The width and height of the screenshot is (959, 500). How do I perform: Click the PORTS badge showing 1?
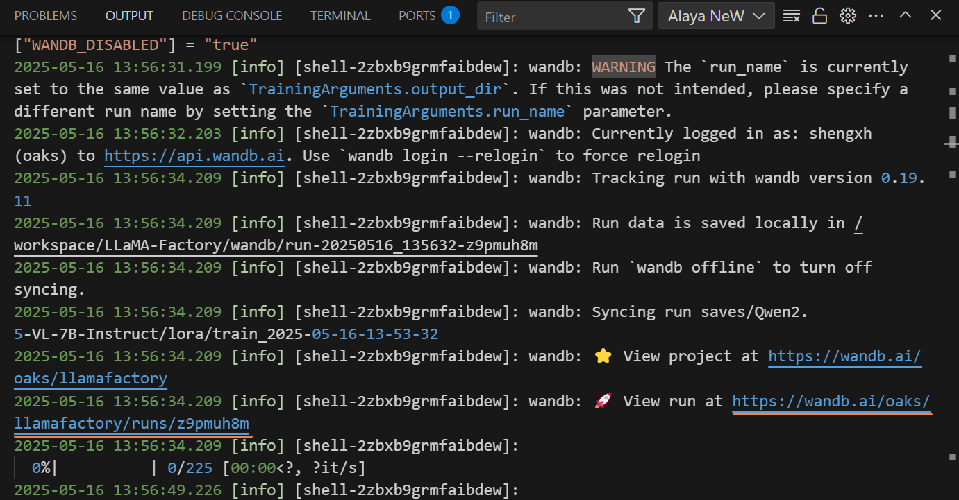click(450, 15)
